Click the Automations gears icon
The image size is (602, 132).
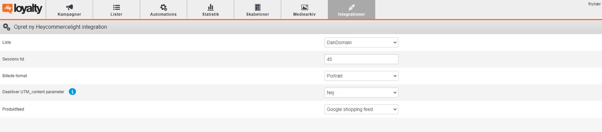coord(164,7)
